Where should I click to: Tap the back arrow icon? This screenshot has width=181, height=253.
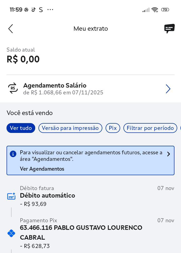tap(11, 29)
